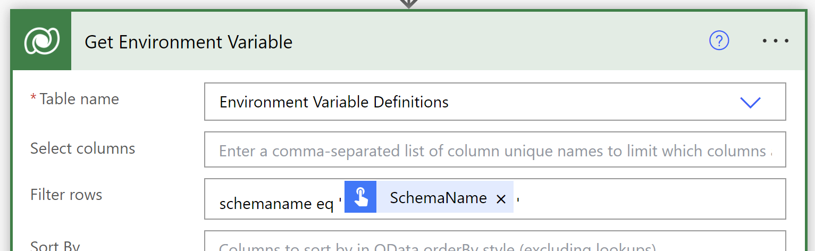Click the Table name label
The width and height of the screenshot is (815, 251).
click(79, 99)
